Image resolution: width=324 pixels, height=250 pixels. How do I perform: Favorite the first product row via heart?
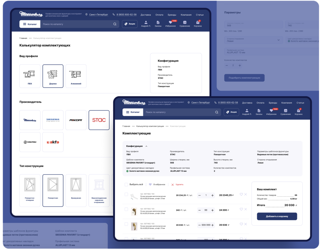point(241,194)
